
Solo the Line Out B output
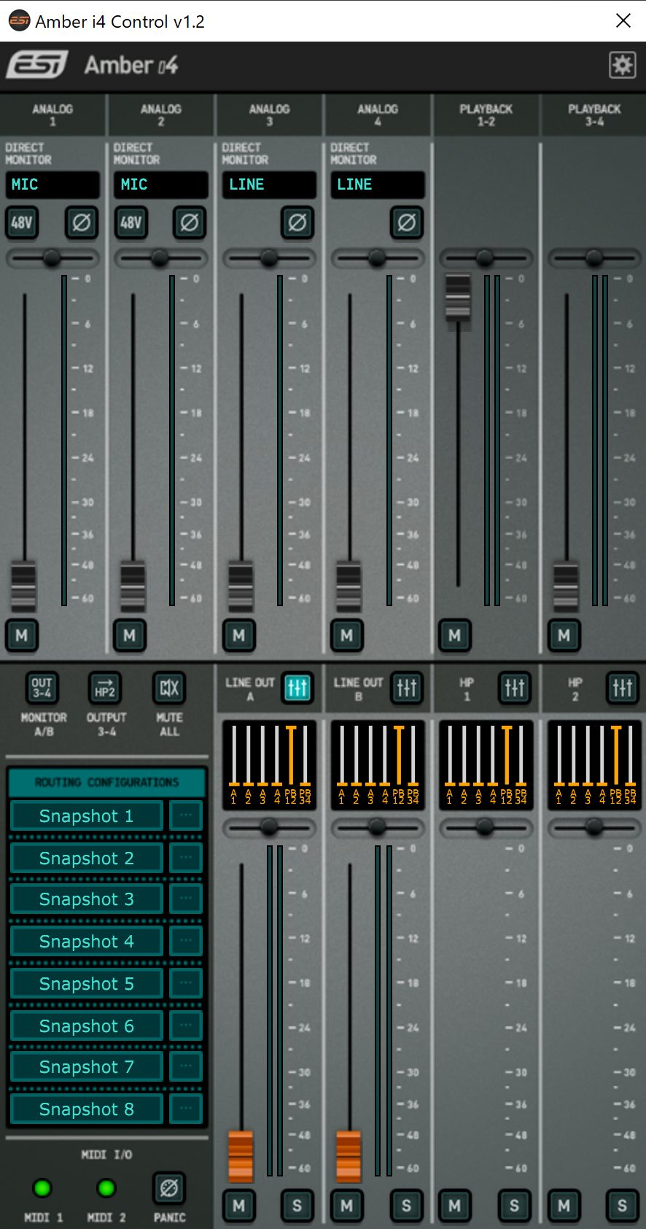407,1206
